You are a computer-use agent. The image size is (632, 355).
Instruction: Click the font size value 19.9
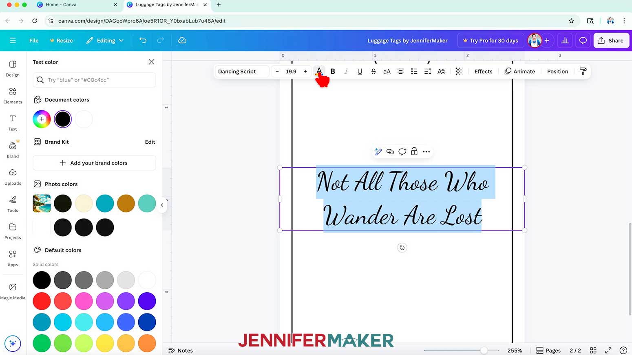291,71
